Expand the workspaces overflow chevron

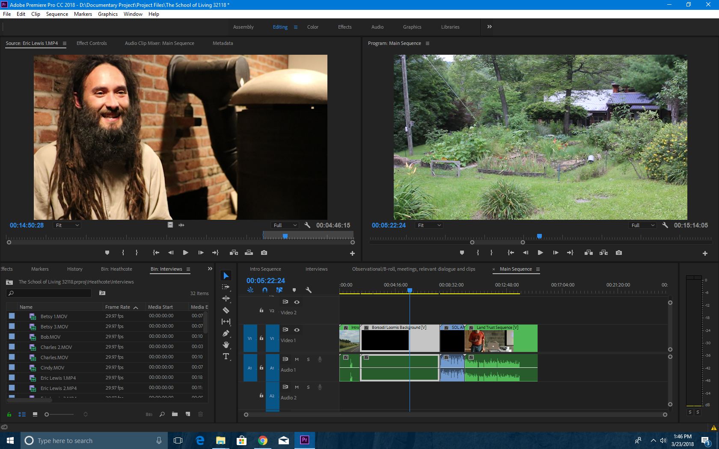(489, 27)
